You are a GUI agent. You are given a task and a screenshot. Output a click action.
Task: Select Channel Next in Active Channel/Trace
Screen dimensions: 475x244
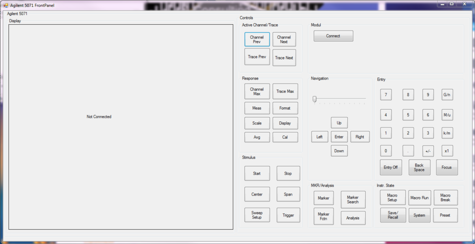coord(284,40)
